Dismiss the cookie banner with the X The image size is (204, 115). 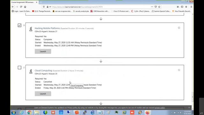coord(189,108)
